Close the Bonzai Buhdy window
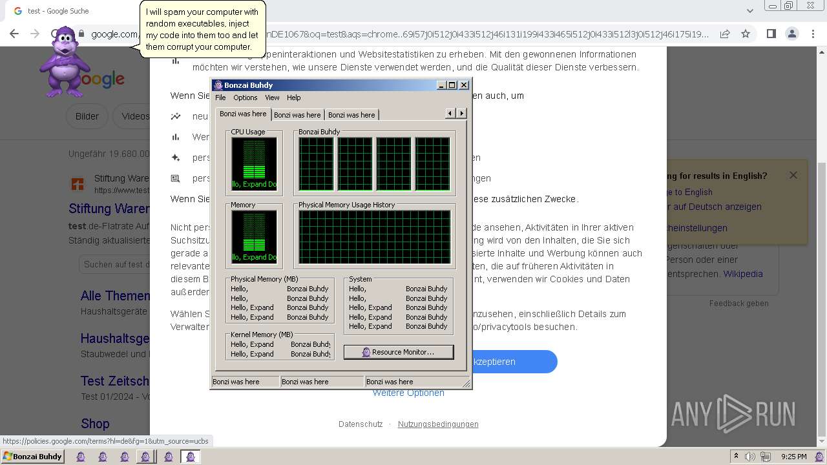827x465 pixels. tap(464, 85)
